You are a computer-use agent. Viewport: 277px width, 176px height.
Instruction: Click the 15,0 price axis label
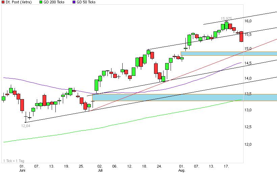248,49
